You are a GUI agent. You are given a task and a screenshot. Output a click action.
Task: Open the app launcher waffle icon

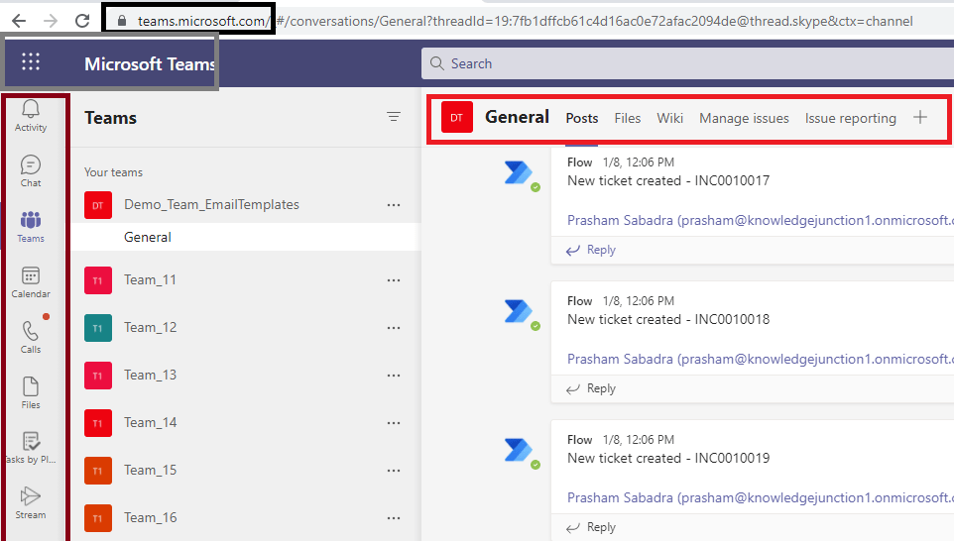point(31,61)
